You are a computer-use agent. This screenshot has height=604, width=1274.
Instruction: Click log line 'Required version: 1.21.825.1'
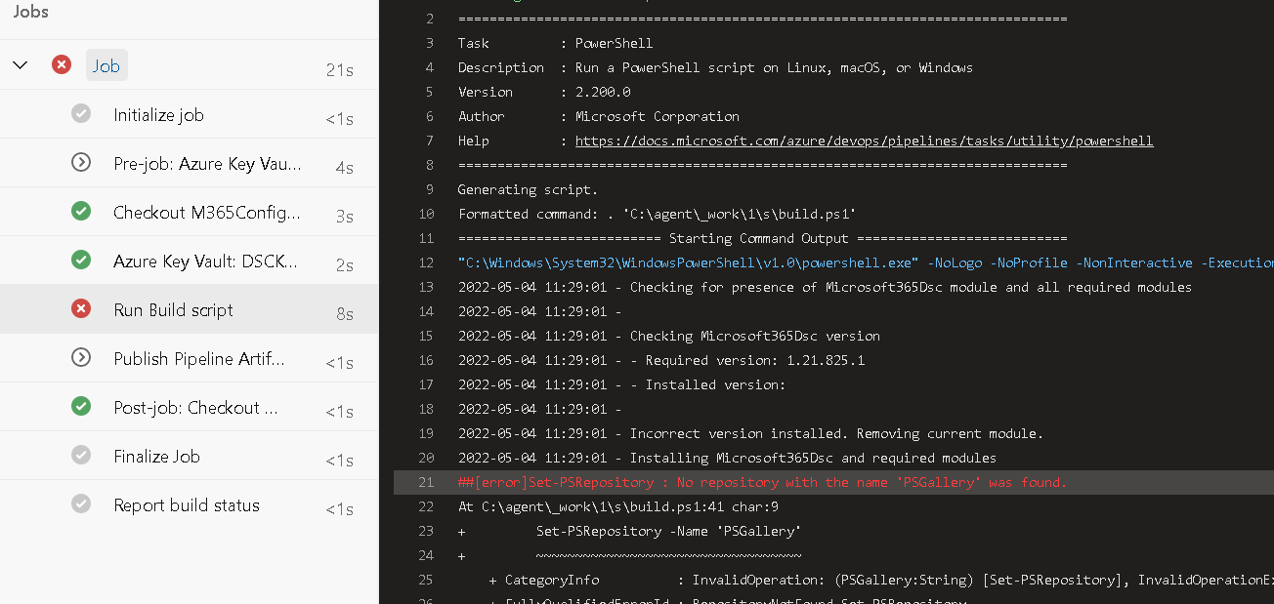(x=661, y=360)
